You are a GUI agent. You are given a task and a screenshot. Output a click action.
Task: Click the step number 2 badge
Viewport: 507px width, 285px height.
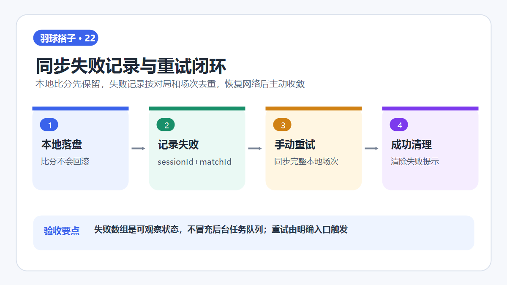tap(166, 125)
